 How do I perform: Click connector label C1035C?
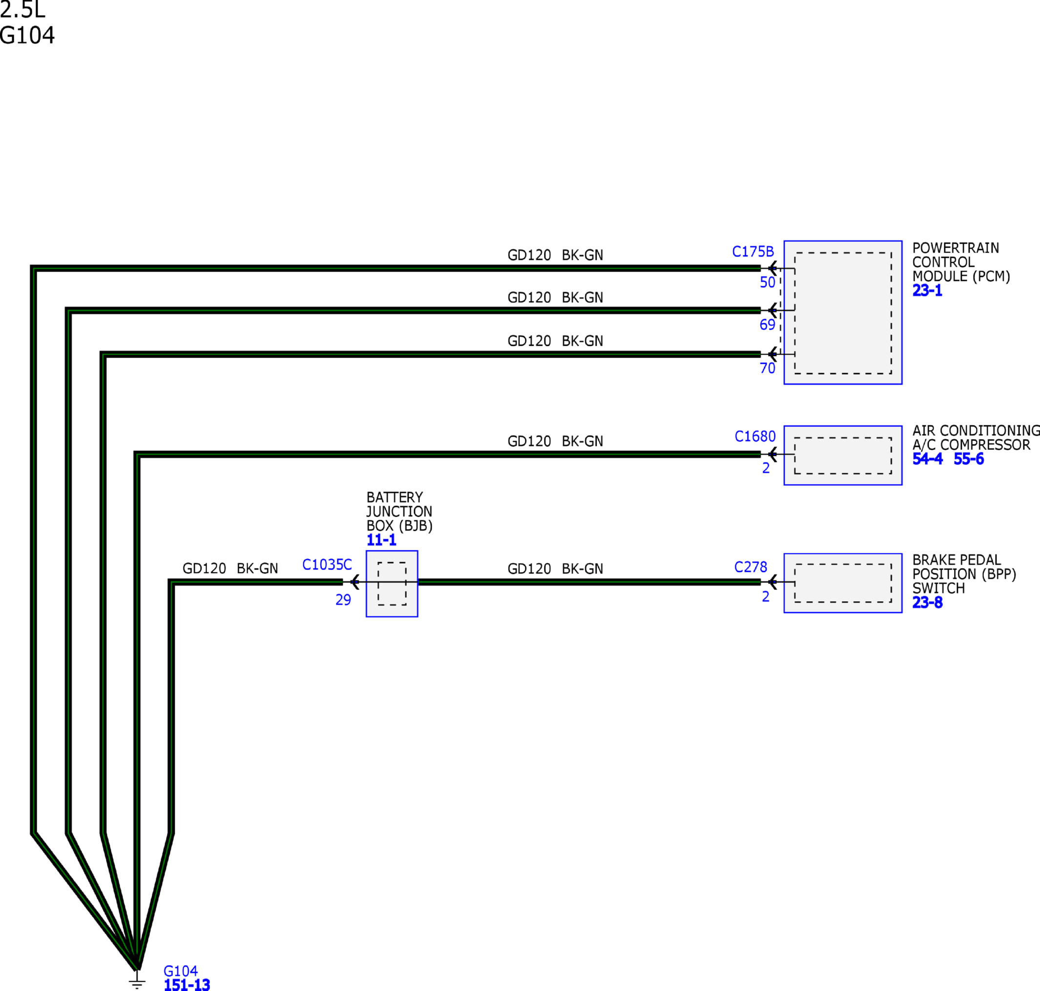[327, 565]
